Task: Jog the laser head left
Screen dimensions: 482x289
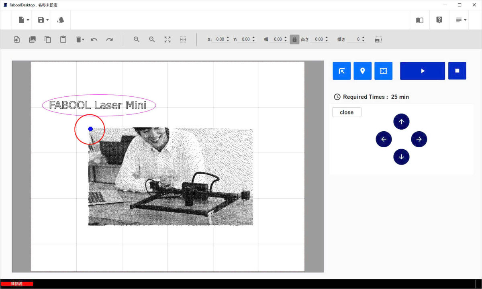Action: 384,139
